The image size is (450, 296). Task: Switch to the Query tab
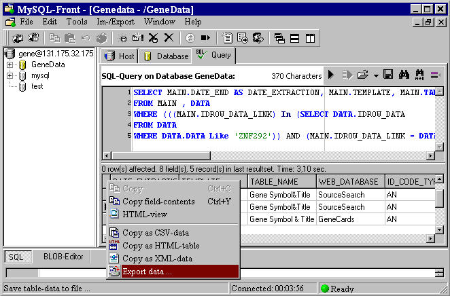click(x=214, y=55)
